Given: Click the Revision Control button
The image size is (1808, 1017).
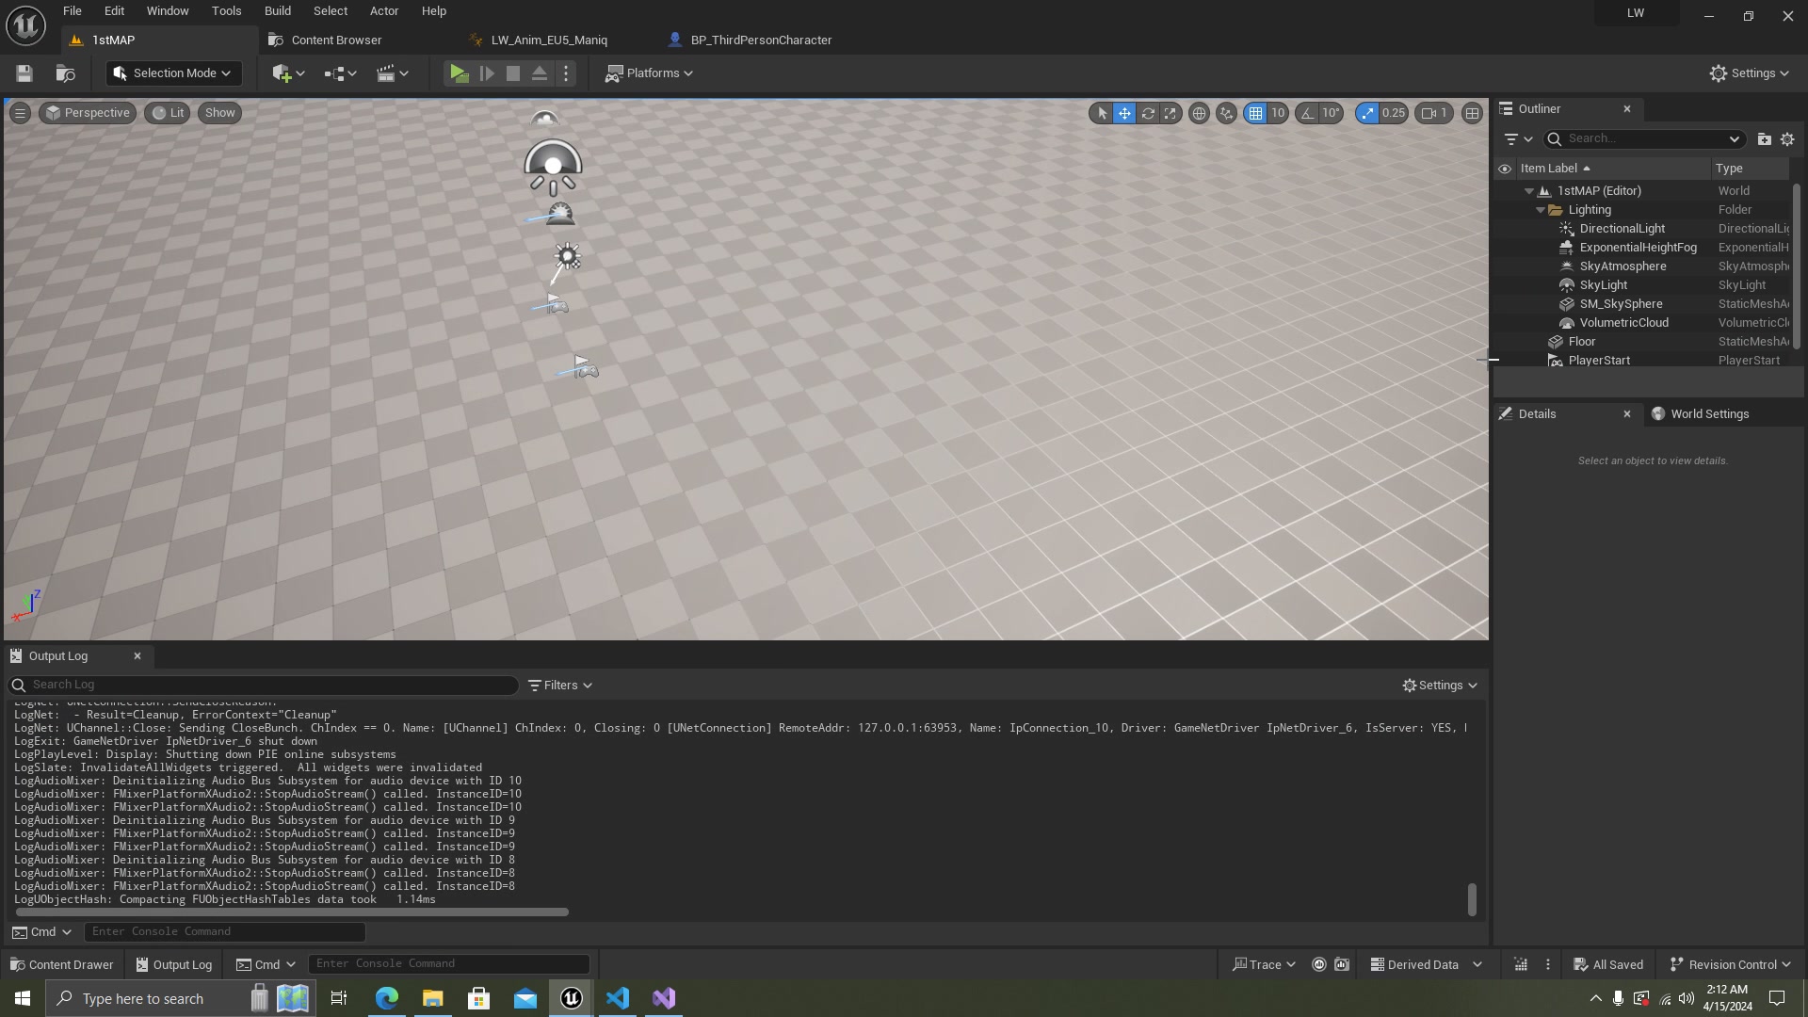Looking at the screenshot, I should (x=1730, y=964).
